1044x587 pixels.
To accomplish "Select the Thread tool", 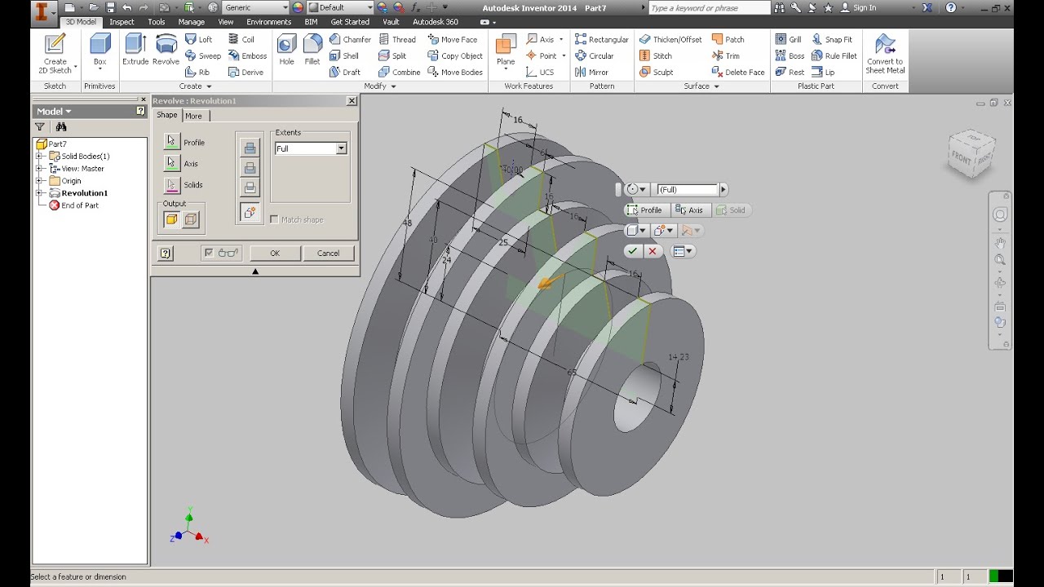I will point(397,39).
